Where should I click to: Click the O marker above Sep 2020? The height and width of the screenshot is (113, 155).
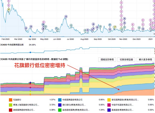[x=100, y=26]
